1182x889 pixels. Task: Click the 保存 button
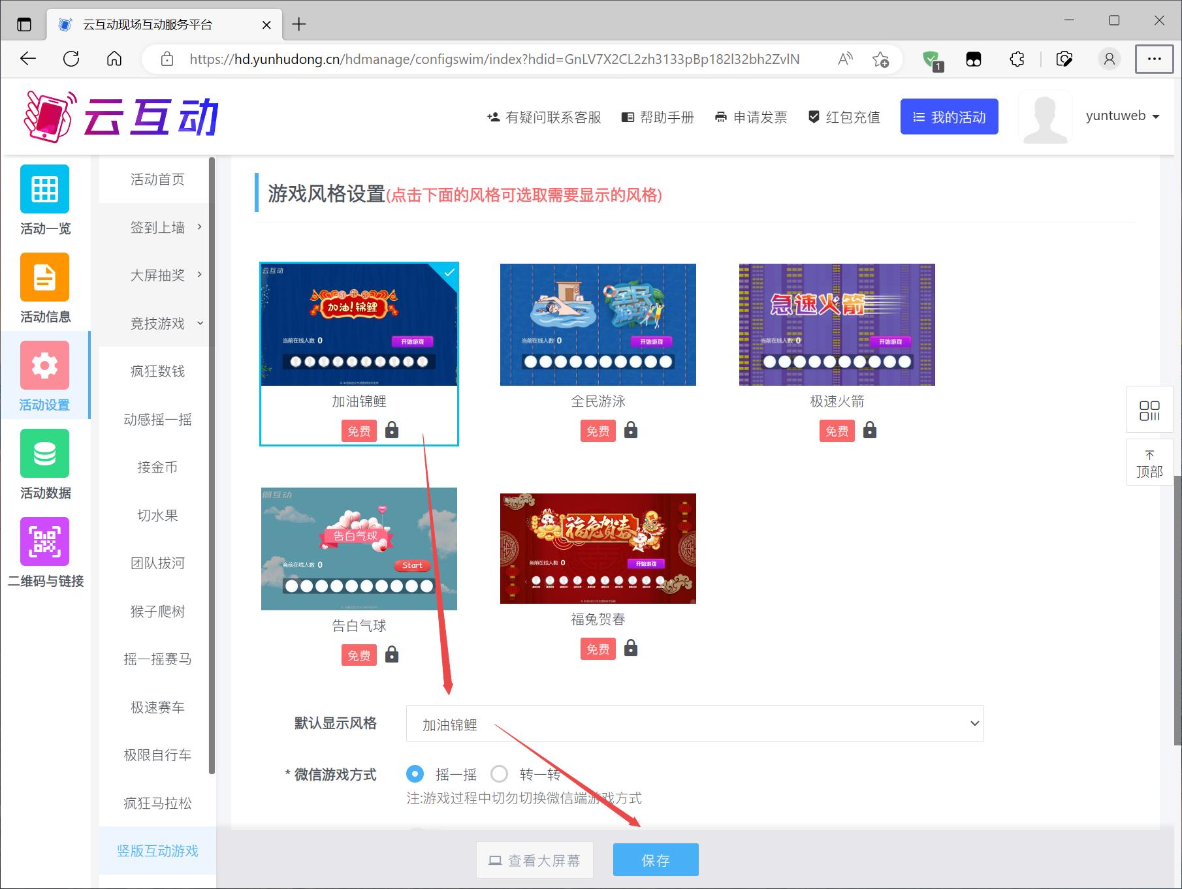click(656, 860)
